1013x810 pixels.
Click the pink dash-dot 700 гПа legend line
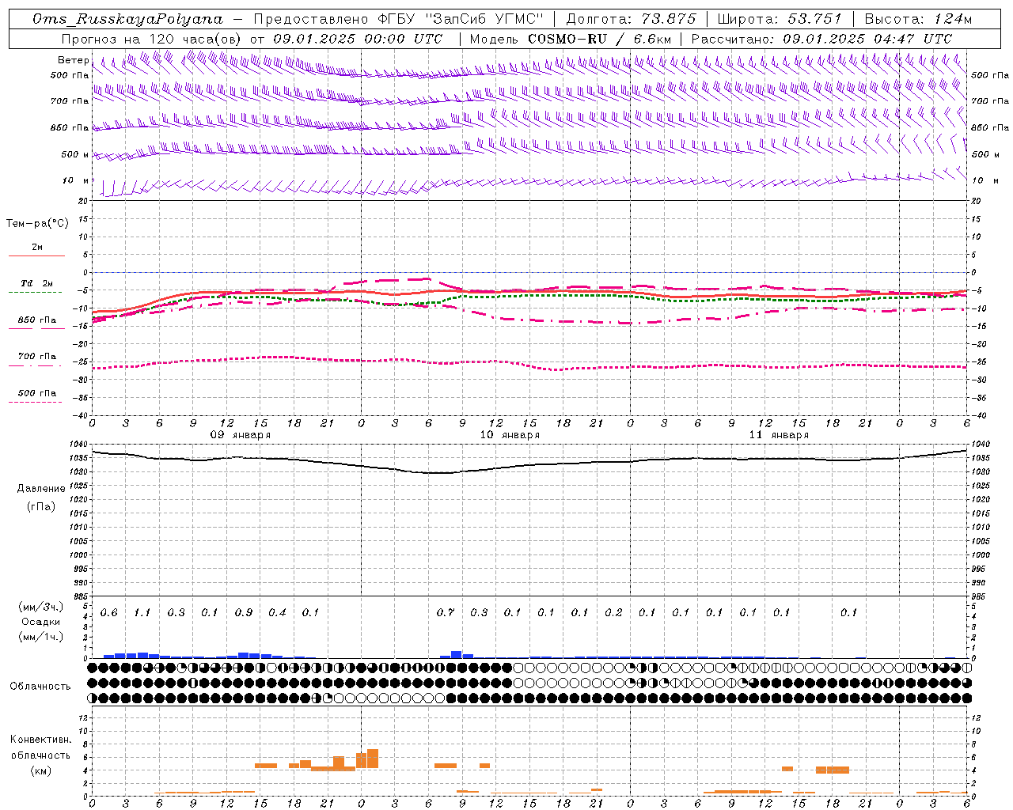click(36, 366)
